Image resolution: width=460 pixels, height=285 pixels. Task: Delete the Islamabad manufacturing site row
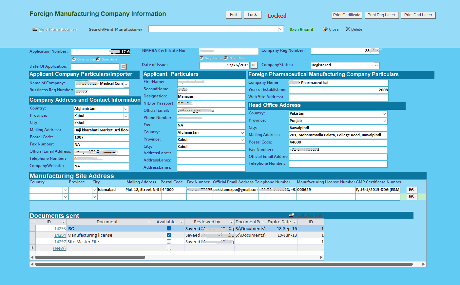[x=412, y=190]
